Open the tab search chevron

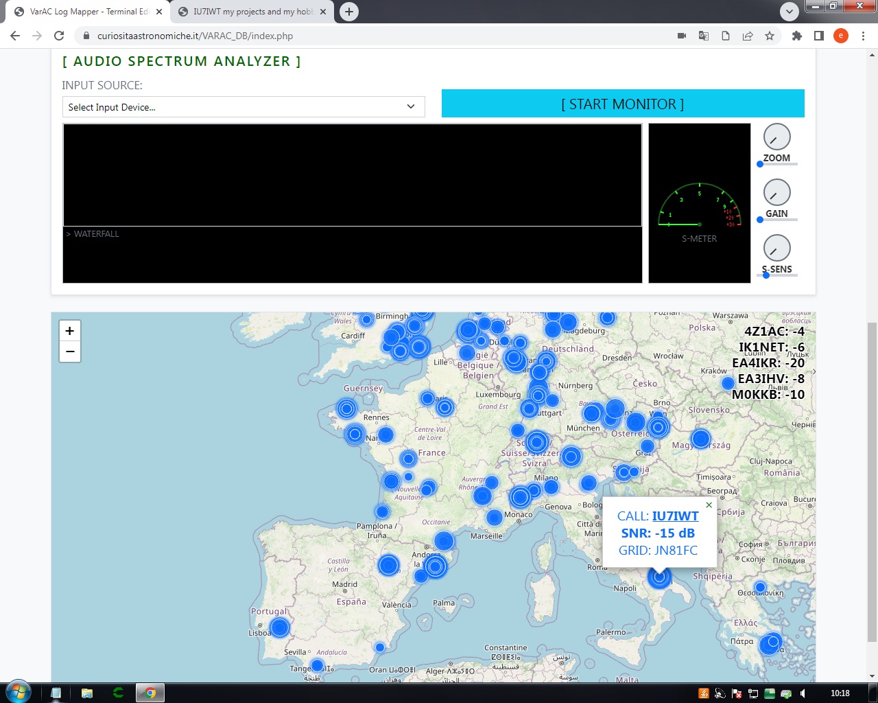790,12
